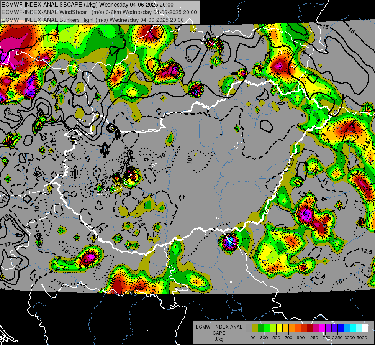The width and height of the screenshot is (375, 345).
Task: Choose the bright magenta legend swatch
Action: pos(323,328)
